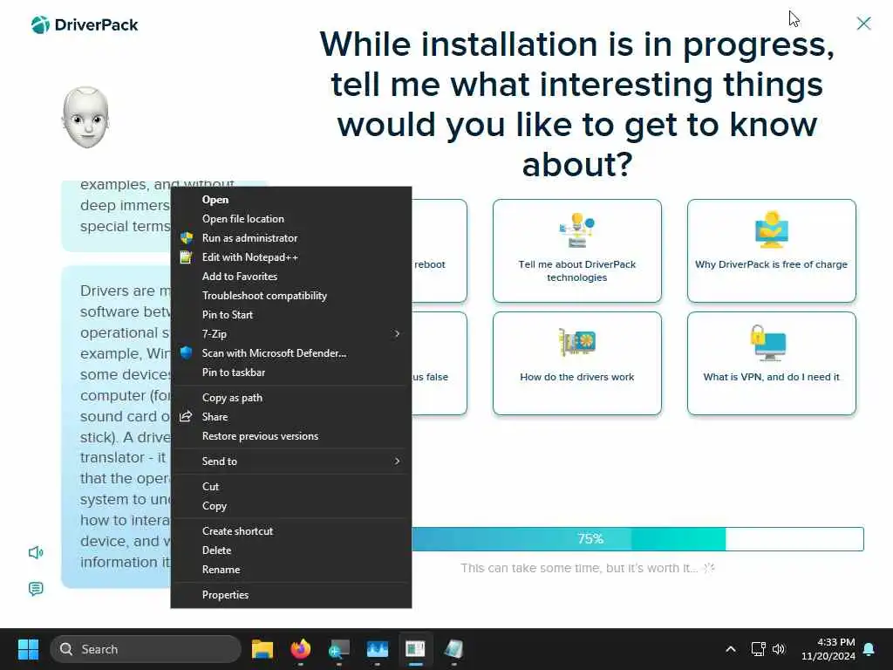
Task: Open the volume tray icon
Action: tap(779, 649)
